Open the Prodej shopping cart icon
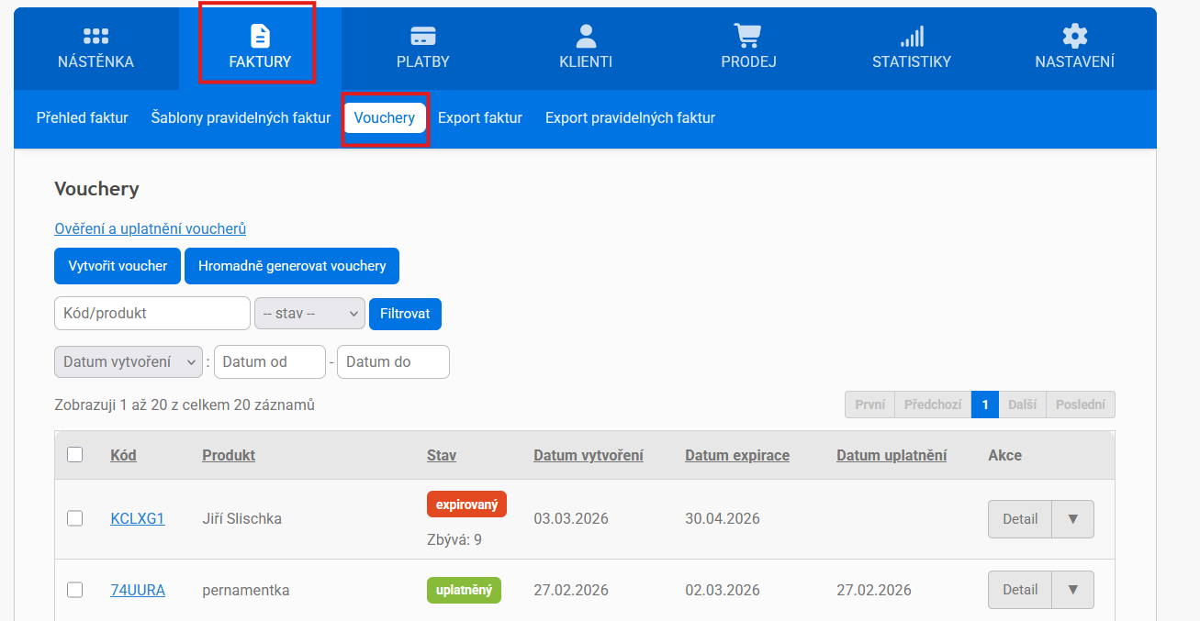Screen dimensions: 1200x621 tap(748, 36)
